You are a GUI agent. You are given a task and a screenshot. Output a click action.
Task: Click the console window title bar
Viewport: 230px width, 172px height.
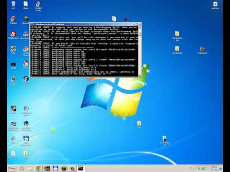(82, 24)
